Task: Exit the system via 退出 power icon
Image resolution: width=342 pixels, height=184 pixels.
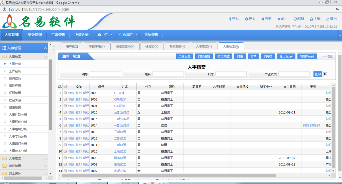Action: click(x=331, y=19)
